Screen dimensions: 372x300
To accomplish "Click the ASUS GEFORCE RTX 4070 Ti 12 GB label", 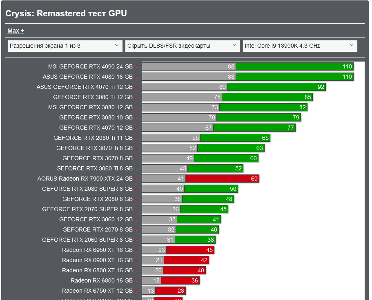I will coord(85,87).
